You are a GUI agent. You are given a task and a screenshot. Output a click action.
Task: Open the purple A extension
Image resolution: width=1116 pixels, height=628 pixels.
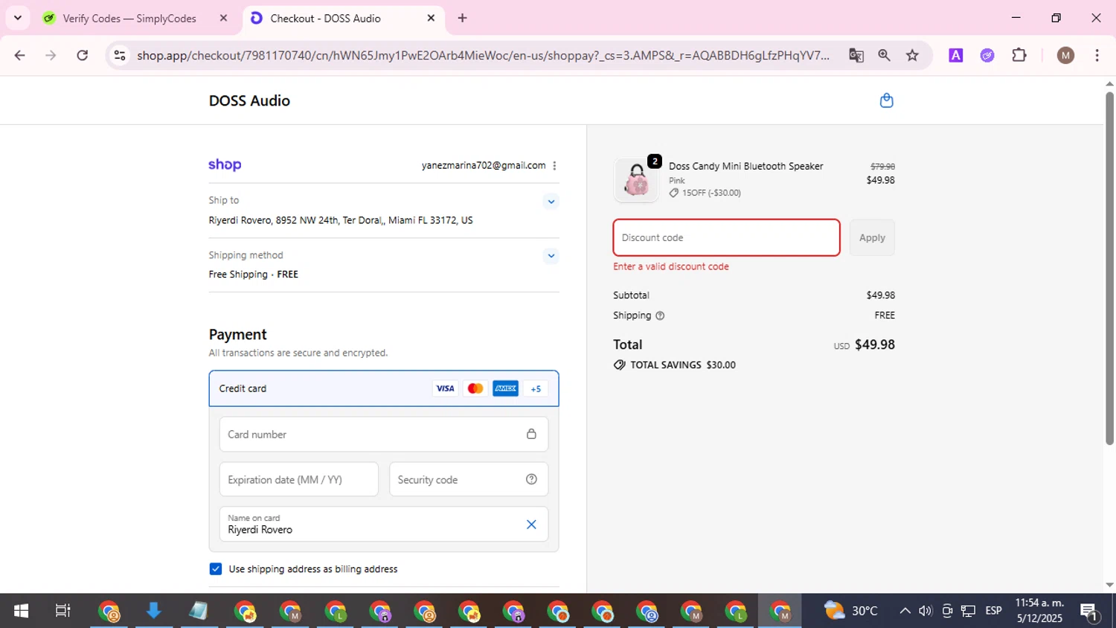pos(956,55)
